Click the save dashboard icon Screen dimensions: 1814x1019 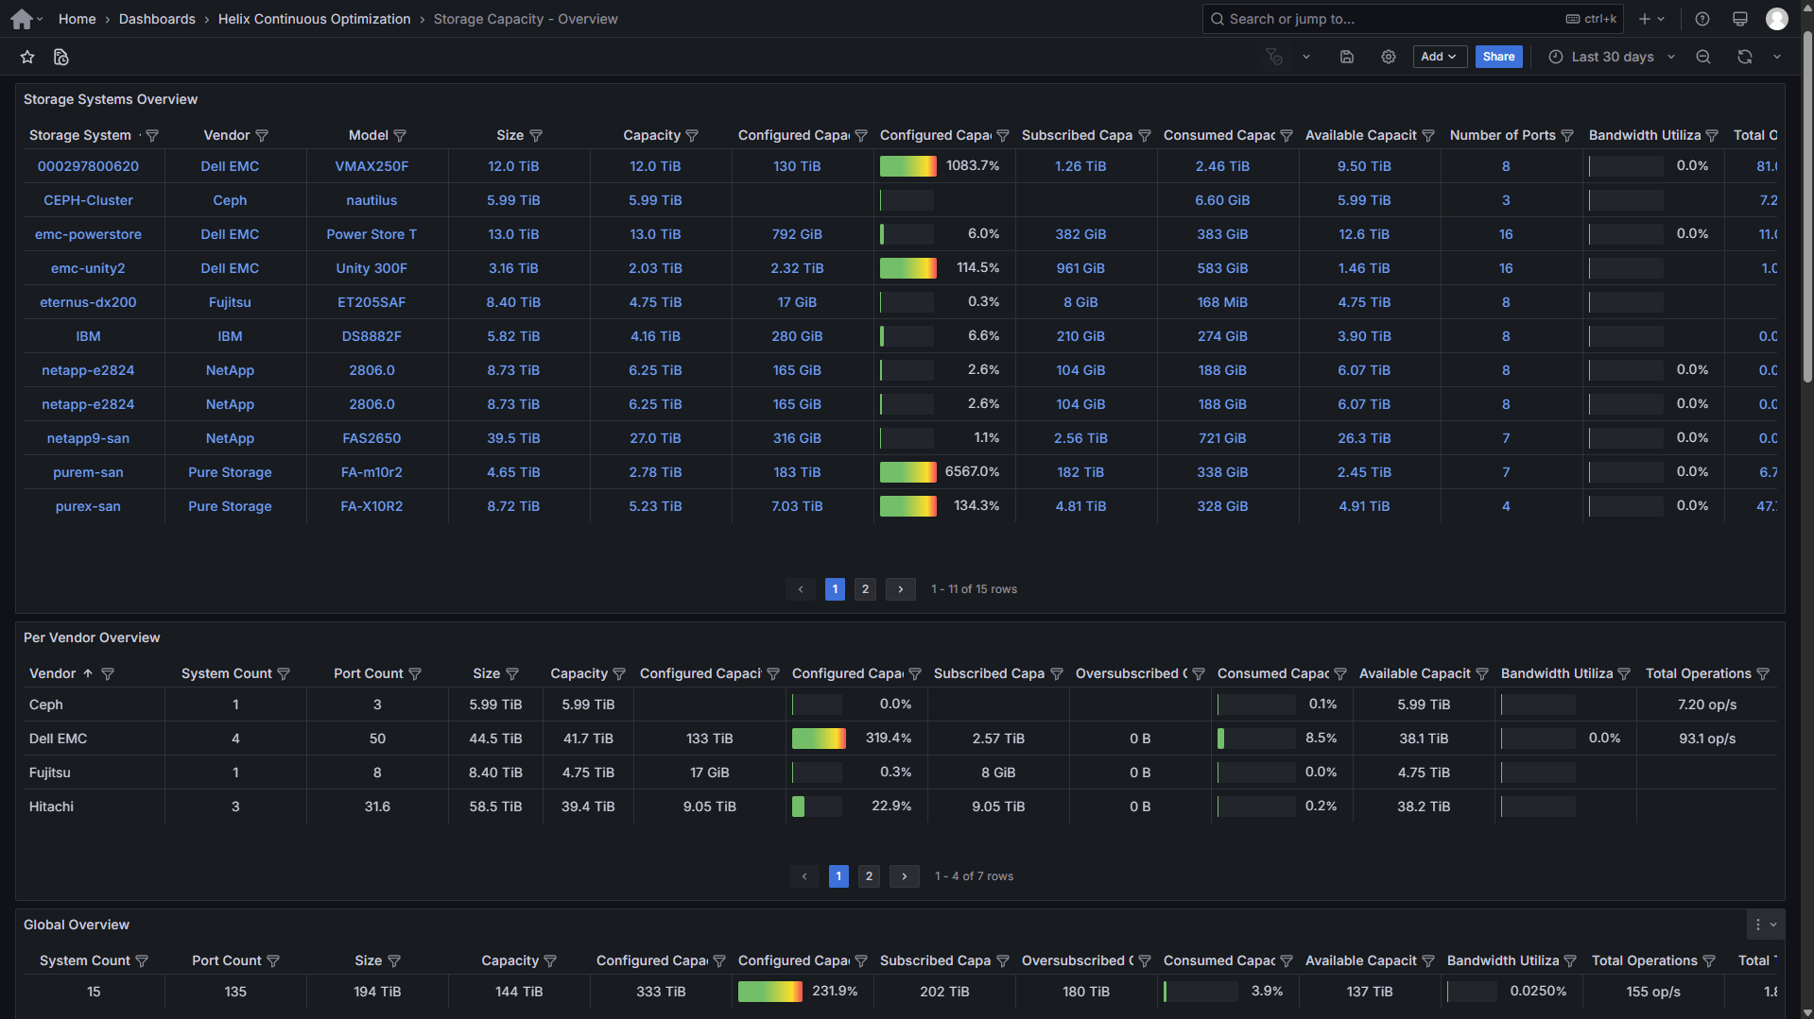(x=1347, y=58)
